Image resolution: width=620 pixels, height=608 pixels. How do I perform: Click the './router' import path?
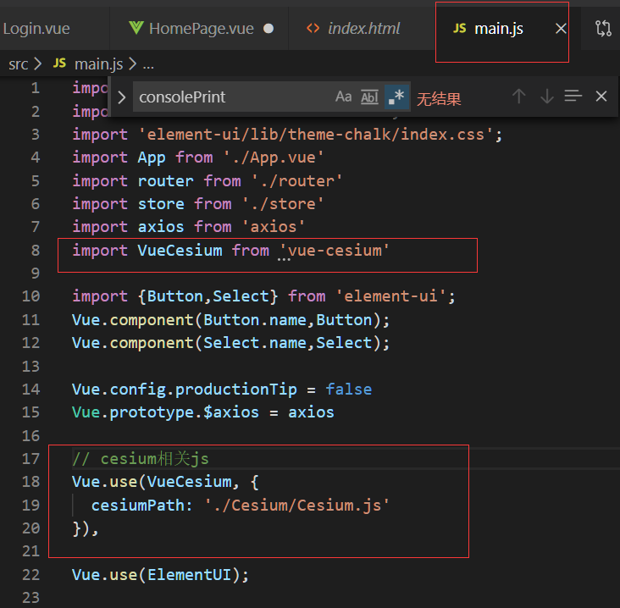click(x=296, y=180)
